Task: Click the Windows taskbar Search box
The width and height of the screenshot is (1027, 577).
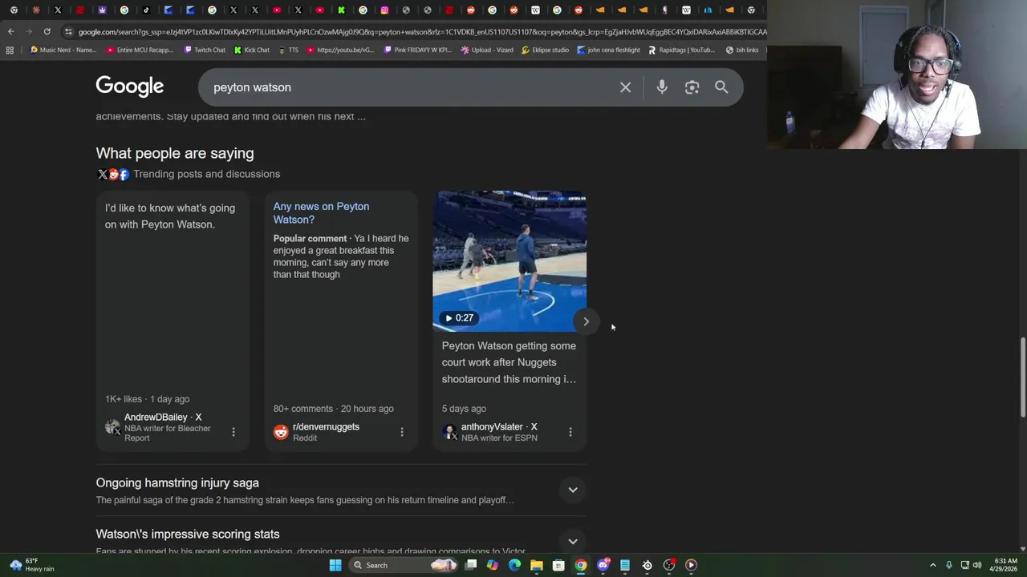Action: pyautogui.click(x=405, y=565)
